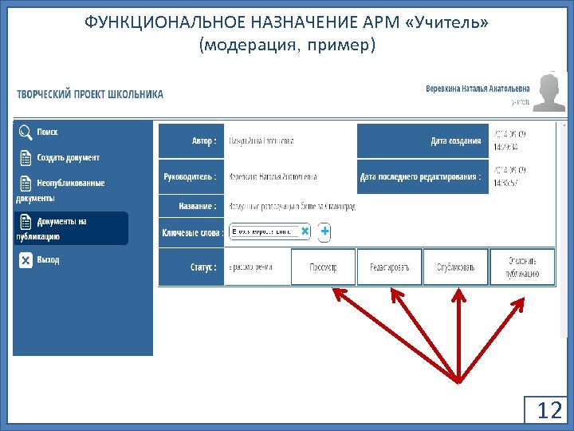The image size is (574, 431).
Task: Click the Документы на публикацию page icon
Action: (26, 222)
